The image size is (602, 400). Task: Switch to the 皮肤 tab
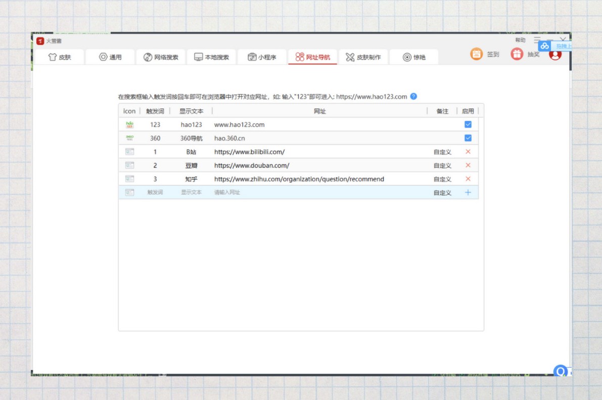60,58
